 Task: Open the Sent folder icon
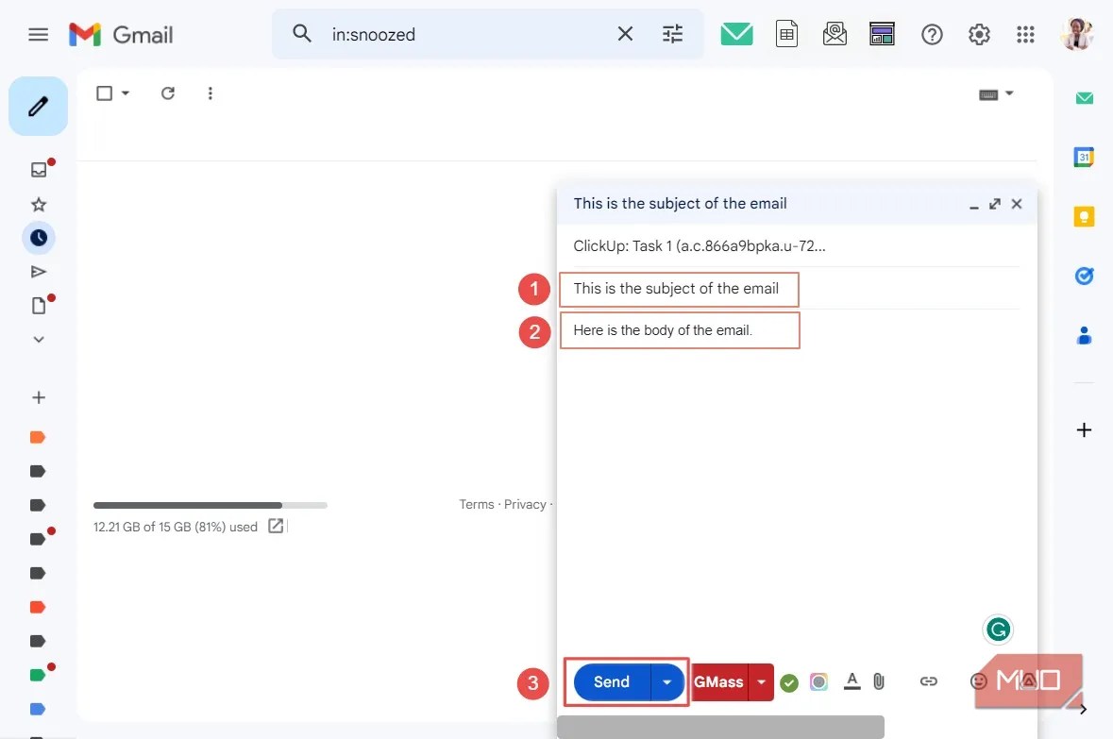pos(38,271)
